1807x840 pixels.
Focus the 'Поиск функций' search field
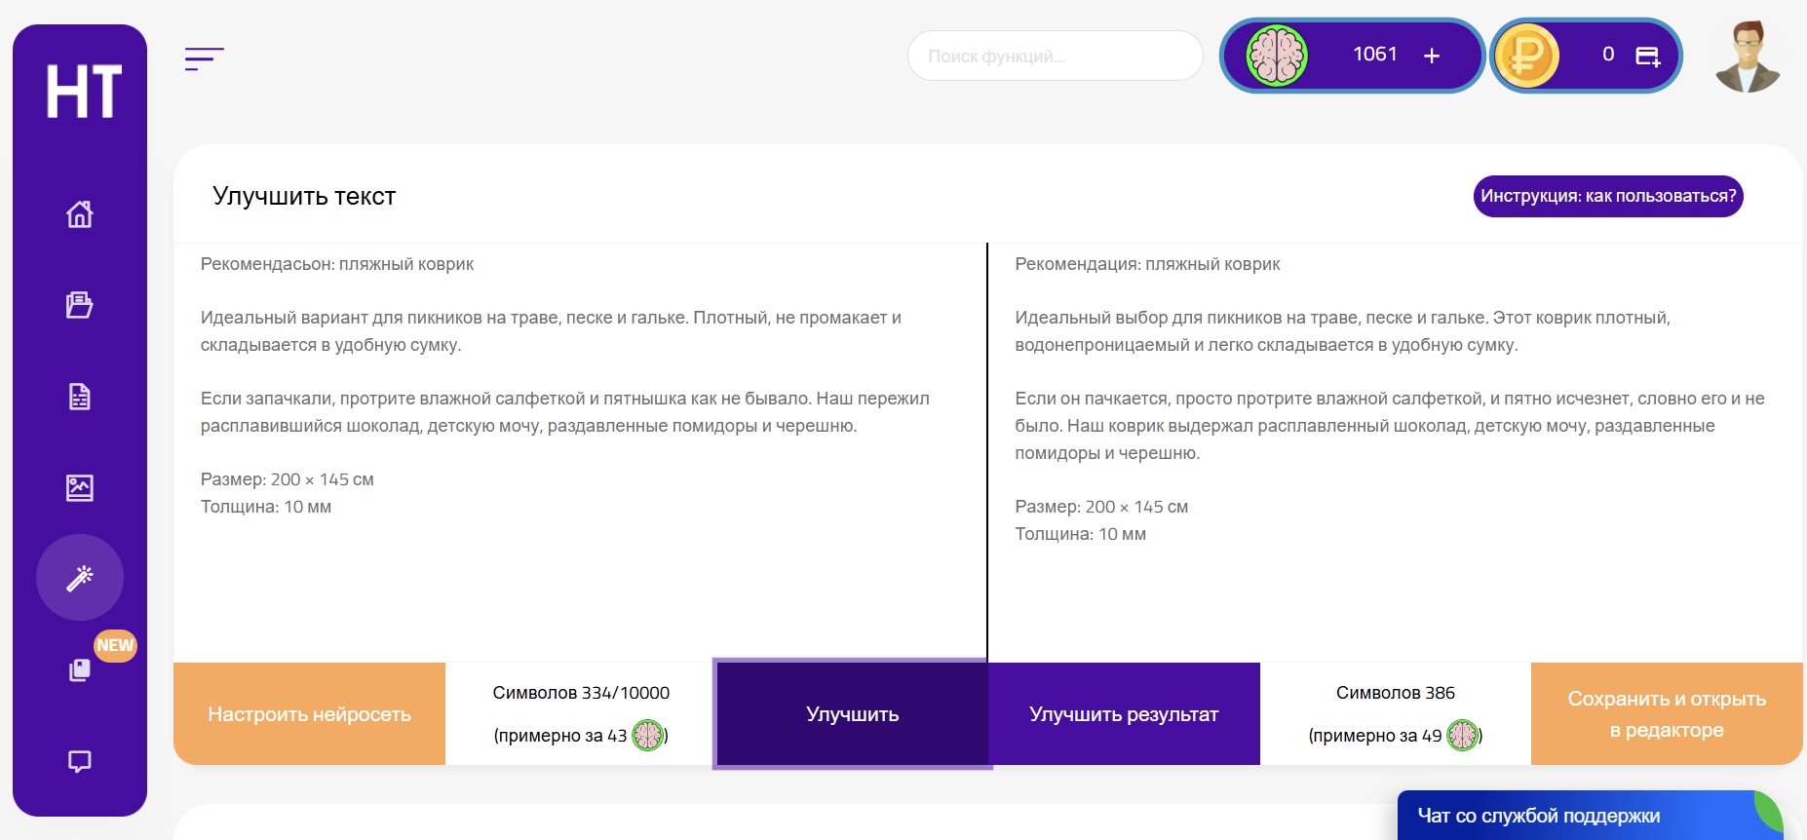[x=1055, y=57]
